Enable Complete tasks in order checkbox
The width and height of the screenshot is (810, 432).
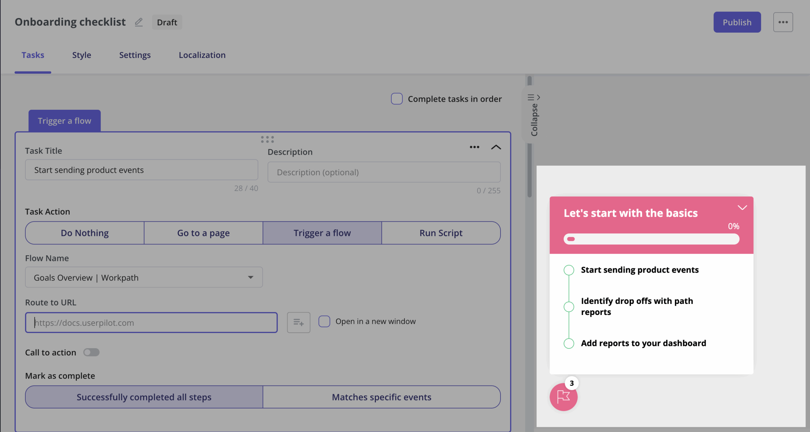[x=396, y=99]
